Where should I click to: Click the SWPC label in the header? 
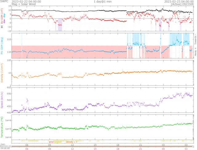[4, 2]
